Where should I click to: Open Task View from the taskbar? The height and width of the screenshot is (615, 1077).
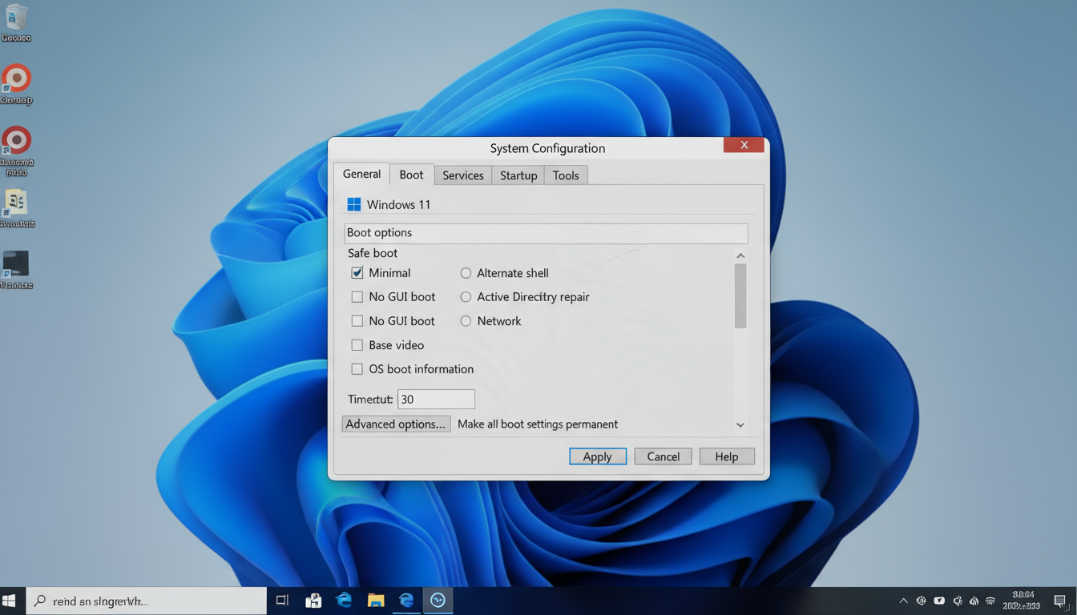[282, 601]
